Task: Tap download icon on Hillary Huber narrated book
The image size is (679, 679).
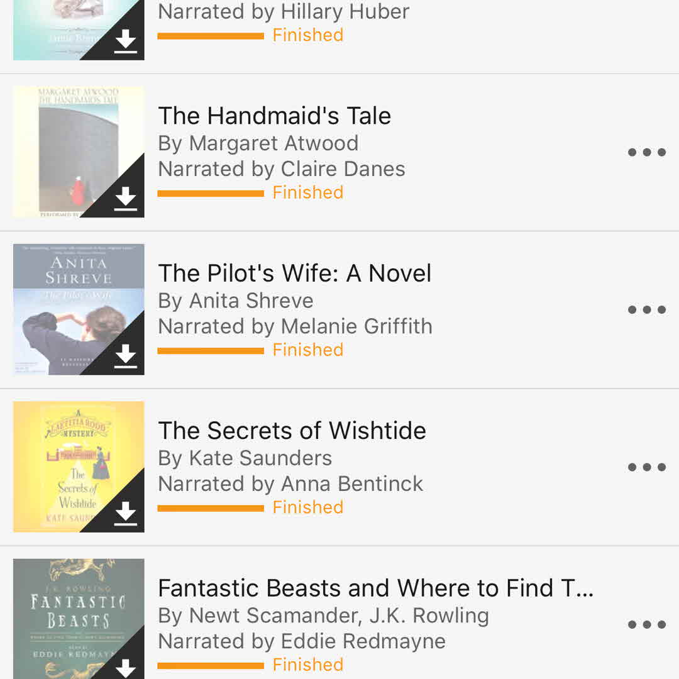Action: (126, 41)
